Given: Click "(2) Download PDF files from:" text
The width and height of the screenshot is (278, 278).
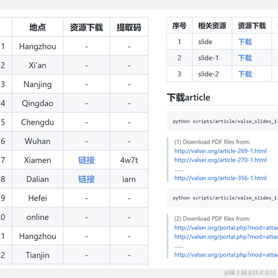Looking at the screenshot, I should pyautogui.click(x=212, y=218).
